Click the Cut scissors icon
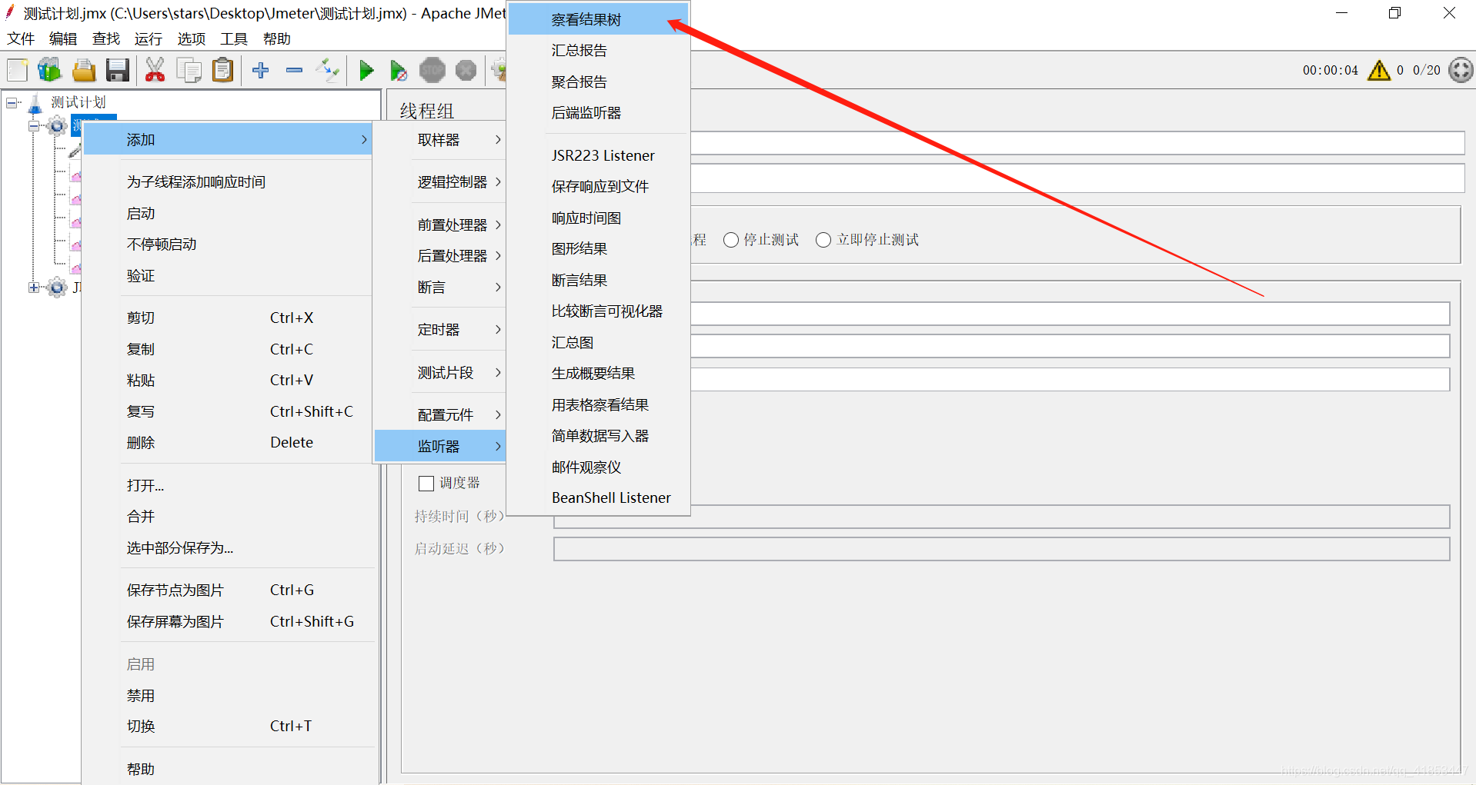The height and width of the screenshot is (785, 1476). 155,70
